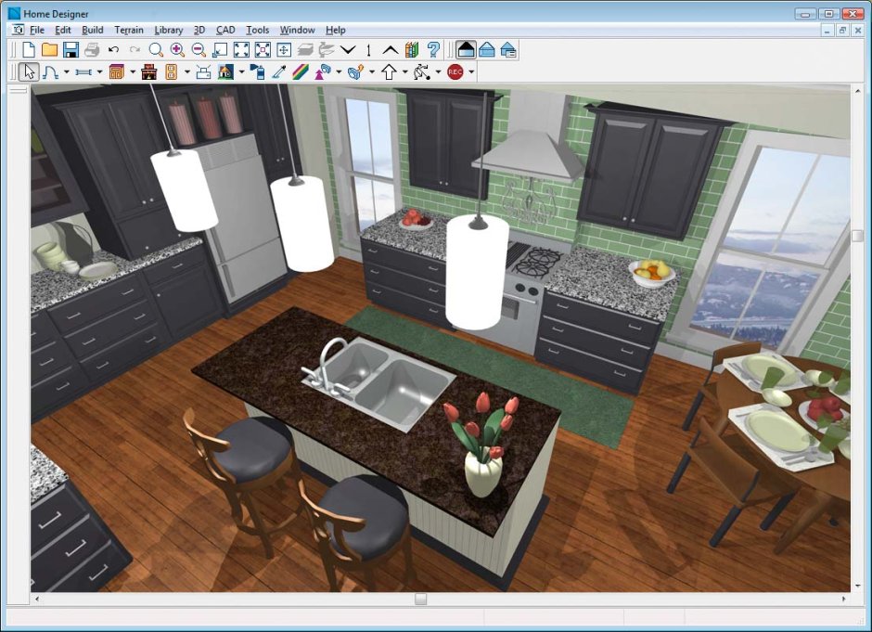Open the Terrain menu
Viewport: 872px width, 632px height.
pyautogui.click(x=129, y=30)
